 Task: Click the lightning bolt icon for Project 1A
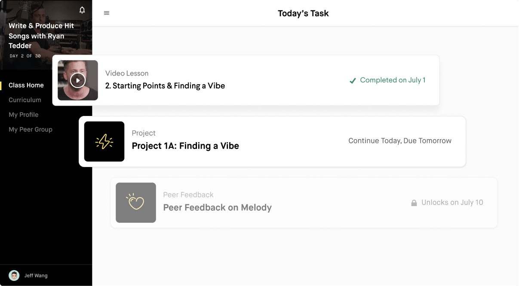point(104,141)
